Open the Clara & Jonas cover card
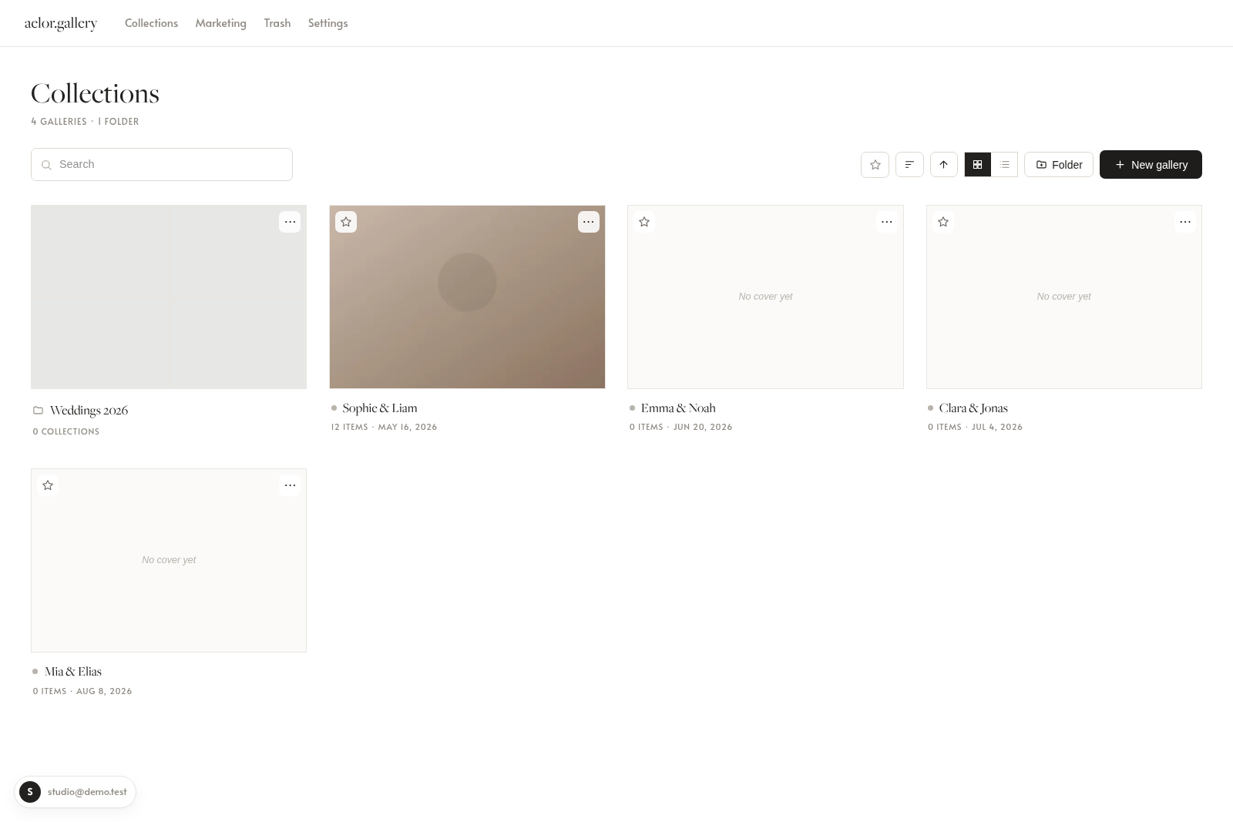Viewport: 1233px width, 822px height. click(x=1064, y=297)
